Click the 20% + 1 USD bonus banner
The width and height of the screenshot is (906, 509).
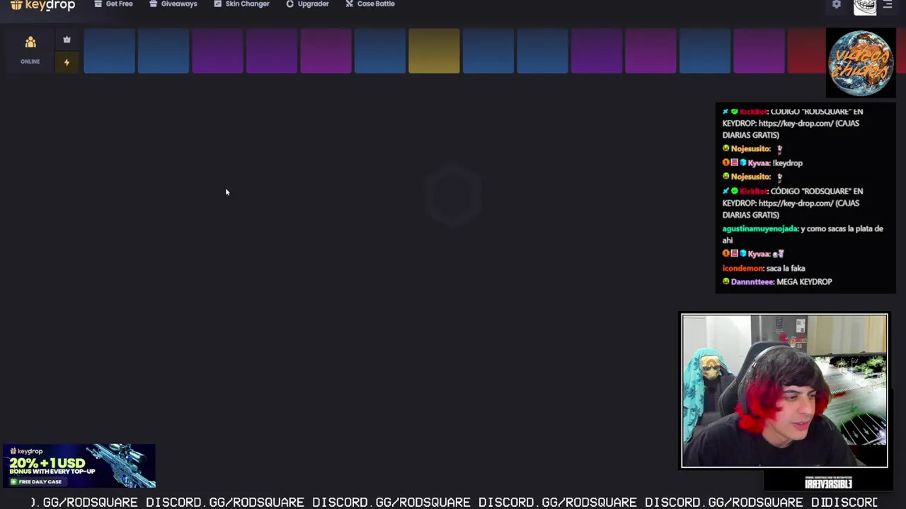point(79,466)
